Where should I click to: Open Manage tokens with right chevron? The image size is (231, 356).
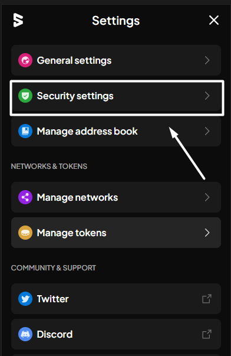pyautogui.click(x=207, y=233)
